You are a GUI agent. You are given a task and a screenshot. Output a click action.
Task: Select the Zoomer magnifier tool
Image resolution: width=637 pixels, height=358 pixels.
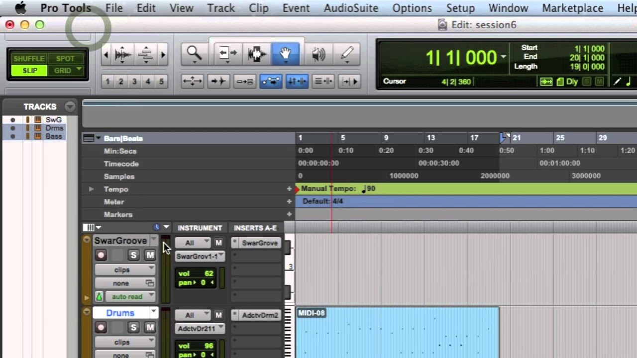click(194, 53)
